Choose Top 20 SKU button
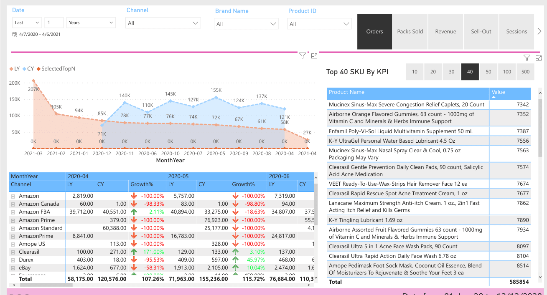Image resolution: width=547 pixels, height=295 pixels. [433, 72]
